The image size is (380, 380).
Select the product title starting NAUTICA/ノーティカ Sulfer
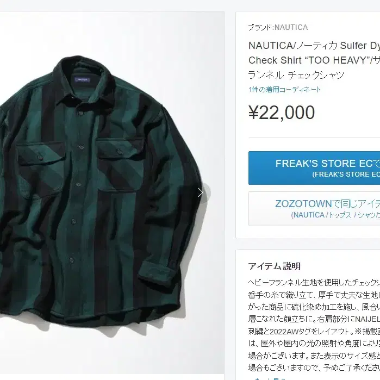[x=314, y=60]
